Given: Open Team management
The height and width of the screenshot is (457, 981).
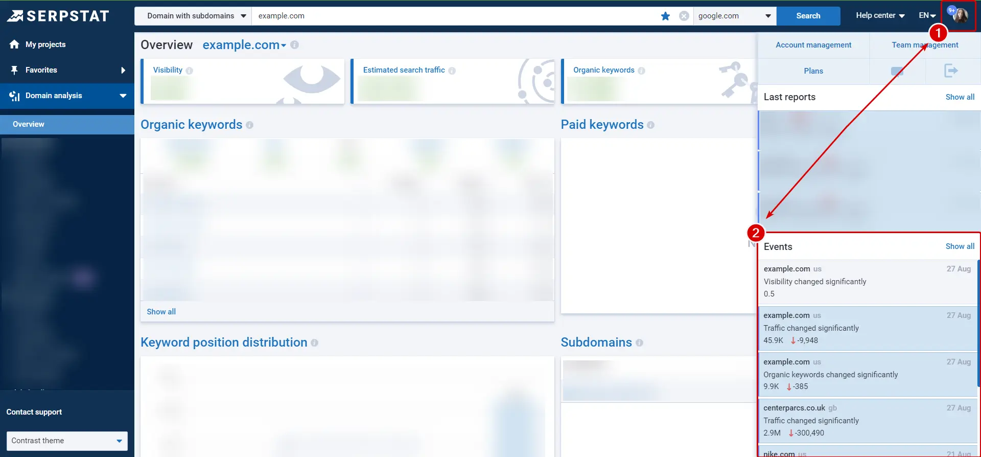Looking at the screenshot, I should (925, 45).
